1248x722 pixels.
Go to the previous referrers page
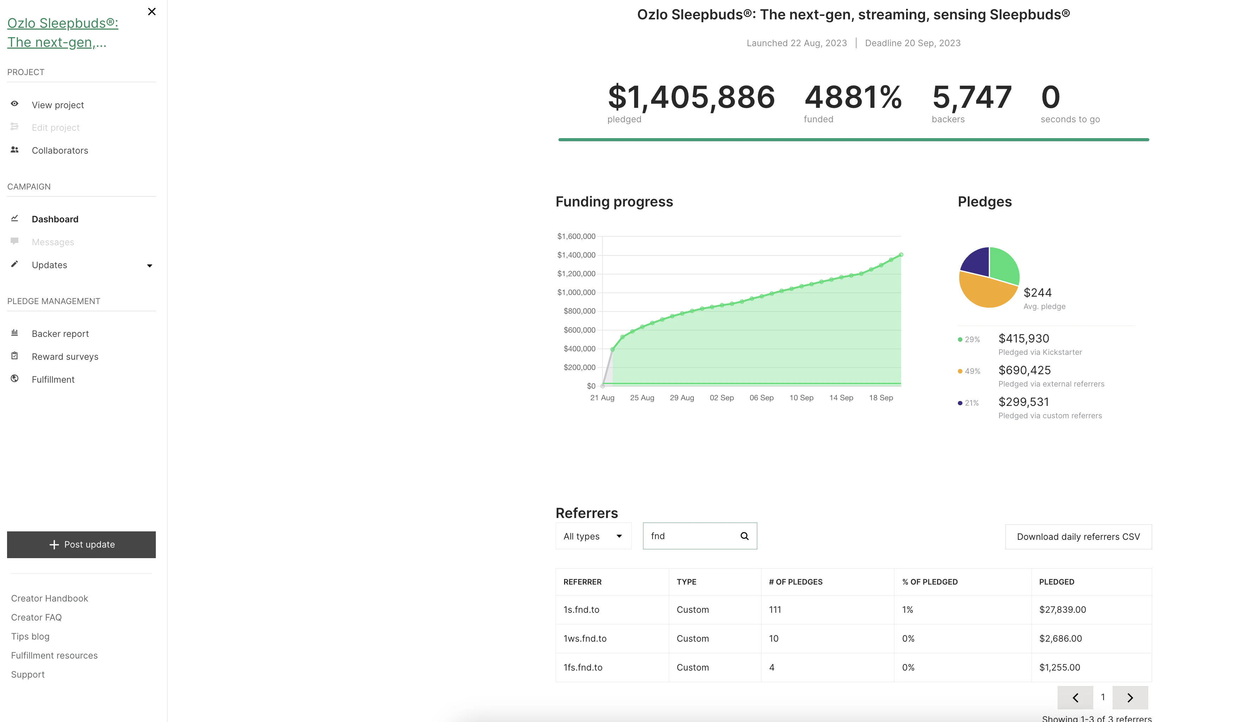pyautogui.click(x=1075, y=698)
